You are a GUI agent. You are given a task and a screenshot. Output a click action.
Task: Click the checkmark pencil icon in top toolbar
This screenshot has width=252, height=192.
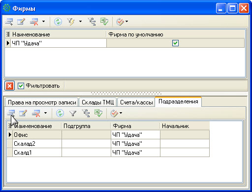coord(120,22)
